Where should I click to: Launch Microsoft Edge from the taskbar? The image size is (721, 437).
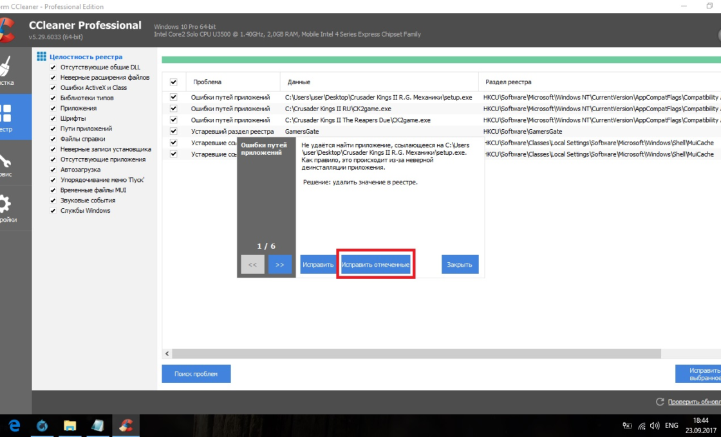coord(14,425)
